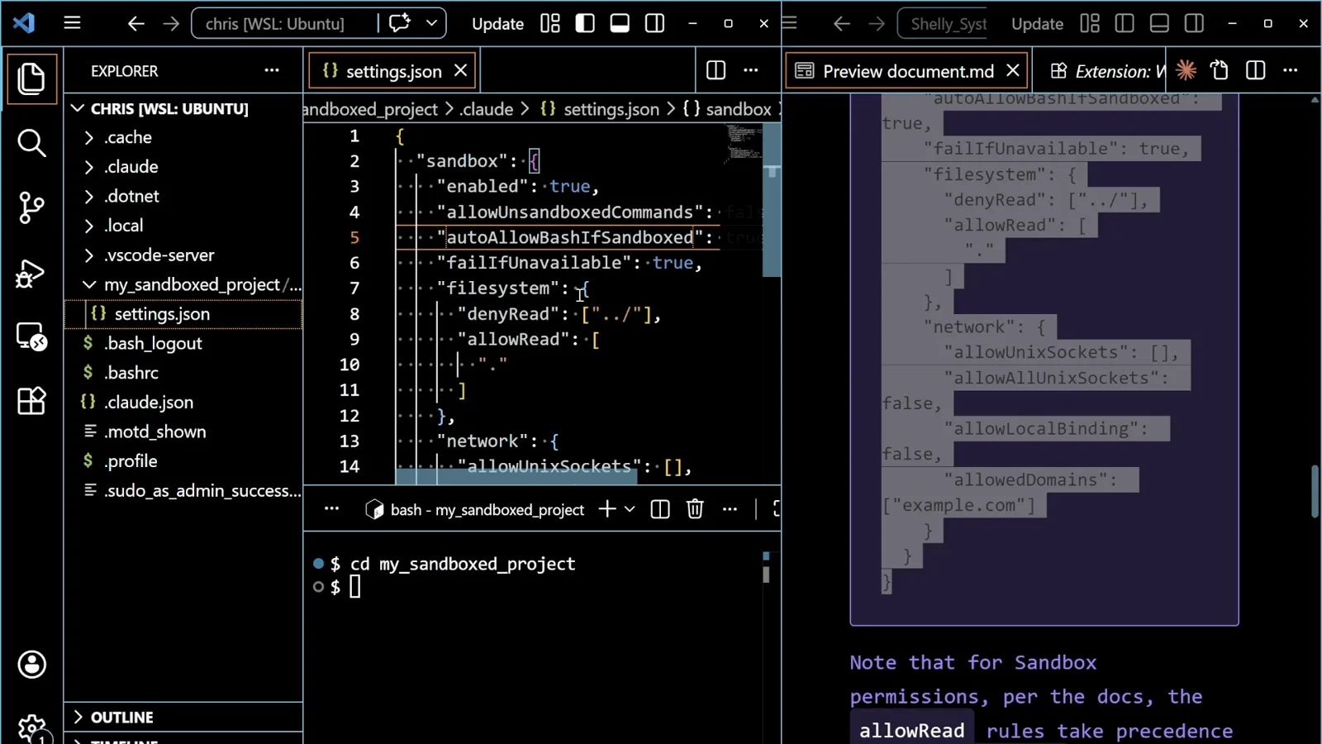
Task: Select settings.json in Explorer tree
Action: click(183, 314)
